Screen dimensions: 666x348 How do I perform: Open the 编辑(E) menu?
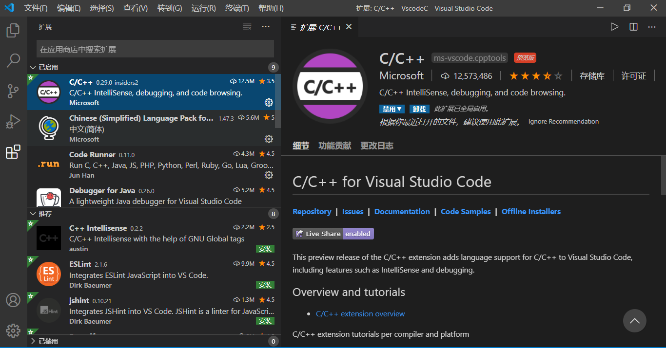(x=69, y=8)
